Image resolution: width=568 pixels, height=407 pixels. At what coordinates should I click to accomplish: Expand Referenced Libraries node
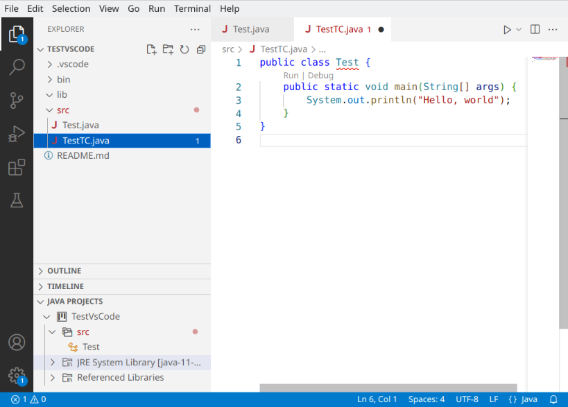(53, 378)
